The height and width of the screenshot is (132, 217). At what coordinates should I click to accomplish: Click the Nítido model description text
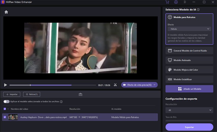point(188,38)
